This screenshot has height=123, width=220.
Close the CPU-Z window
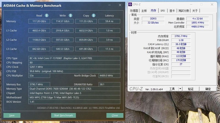click(x=212, y=4)
